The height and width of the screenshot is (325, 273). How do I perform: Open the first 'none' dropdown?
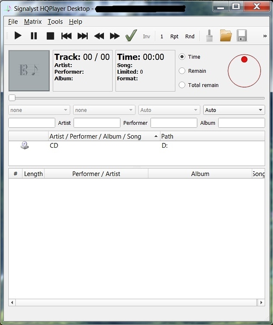point(39,110)
